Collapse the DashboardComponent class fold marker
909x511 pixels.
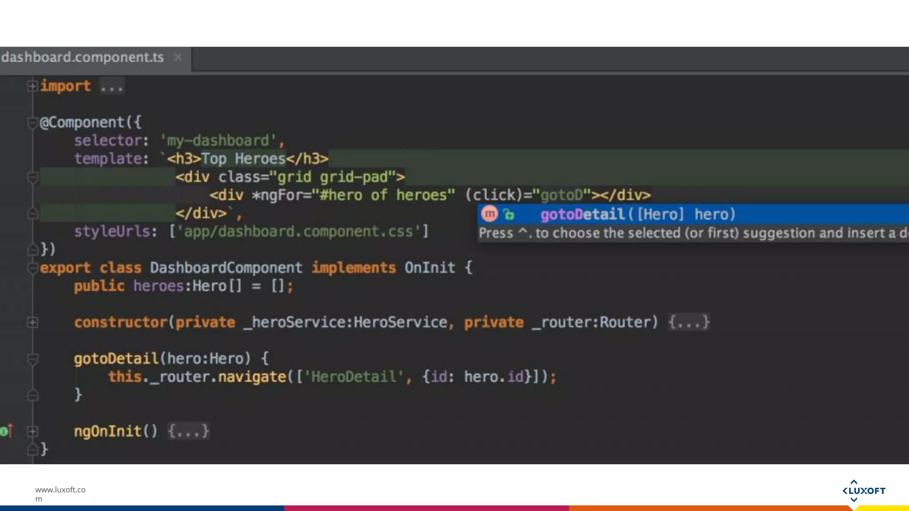pos(32,268)
